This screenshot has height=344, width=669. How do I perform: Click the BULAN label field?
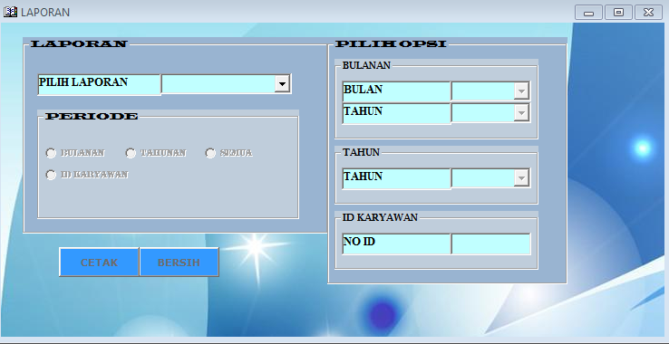tap(396, 91)
